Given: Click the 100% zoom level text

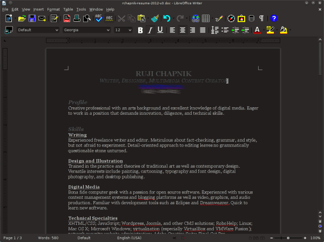Looking at the screenshot, I should point(315,238).
